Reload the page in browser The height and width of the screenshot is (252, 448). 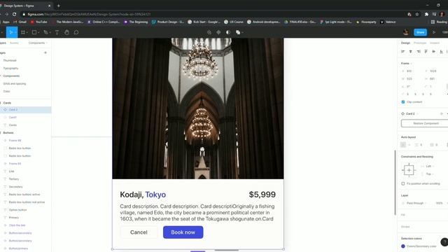tap(14, 14)
